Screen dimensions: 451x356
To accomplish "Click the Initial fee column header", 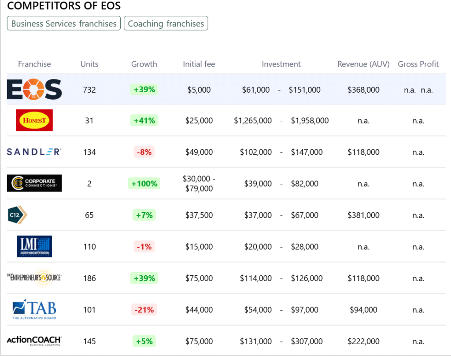I will 199,64.
